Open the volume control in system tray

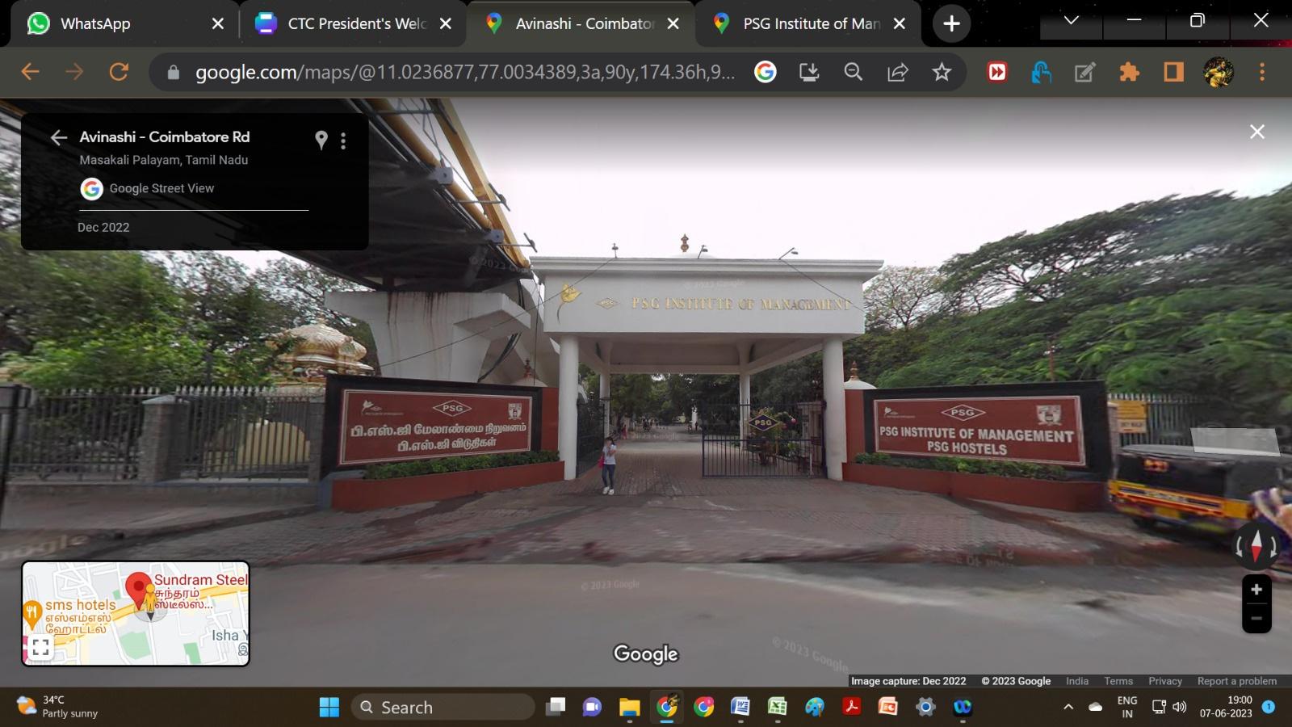1180,707
